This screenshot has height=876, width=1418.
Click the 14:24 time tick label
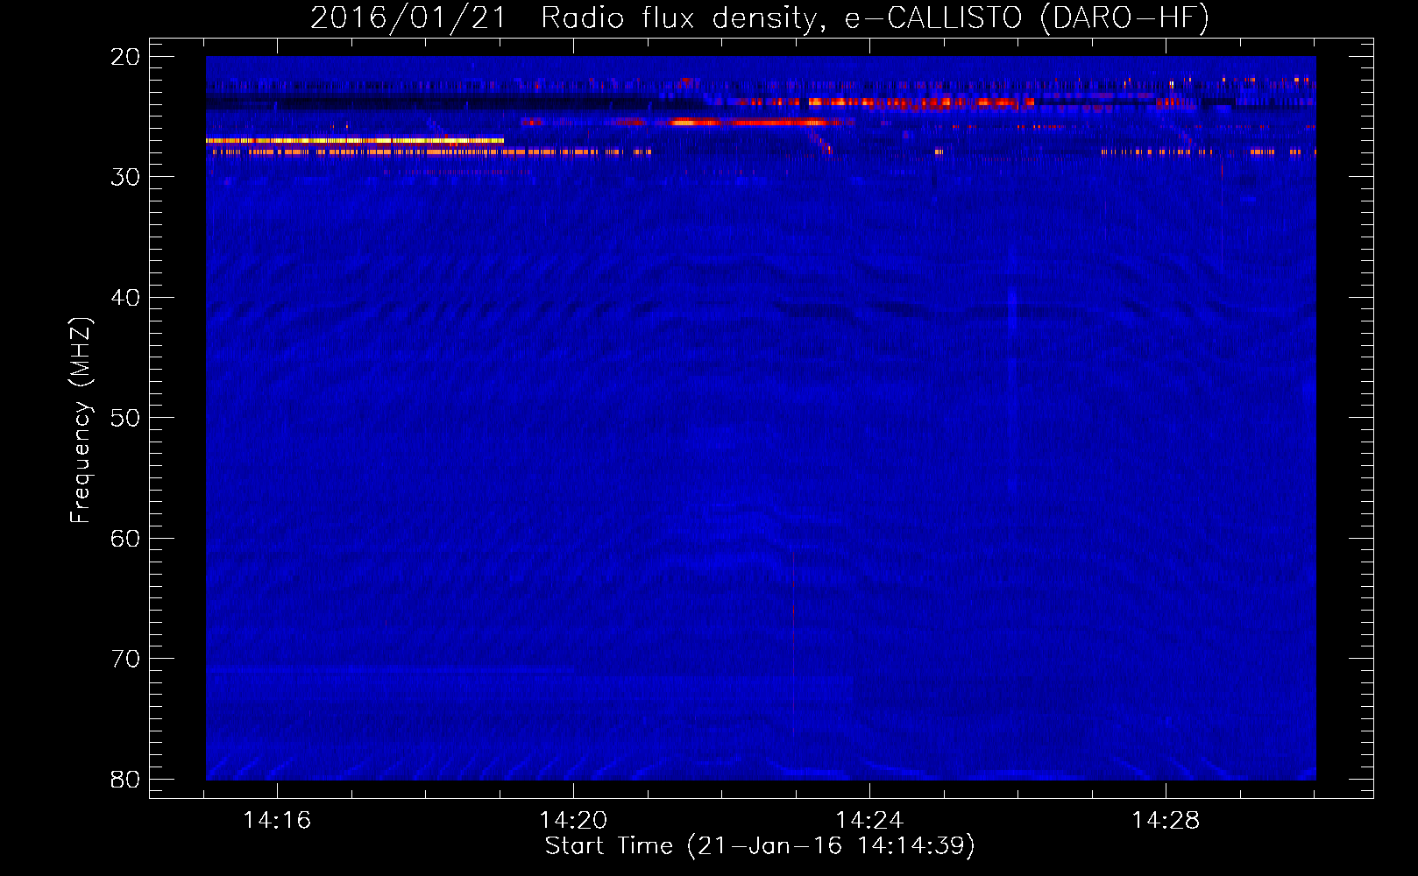869,821
